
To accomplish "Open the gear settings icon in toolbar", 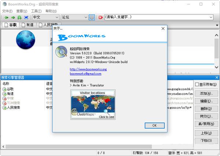I will coord(92,18).
